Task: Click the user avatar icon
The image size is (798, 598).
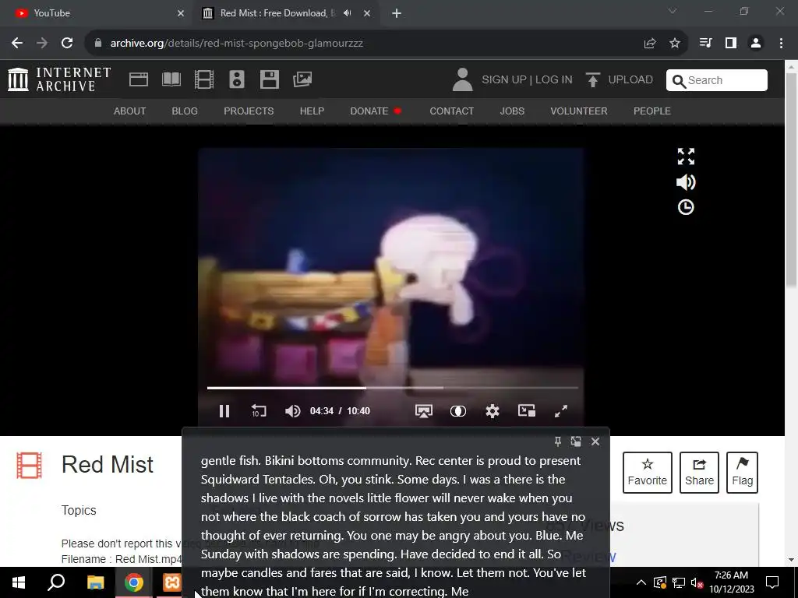Action: (x=462, y=80)
